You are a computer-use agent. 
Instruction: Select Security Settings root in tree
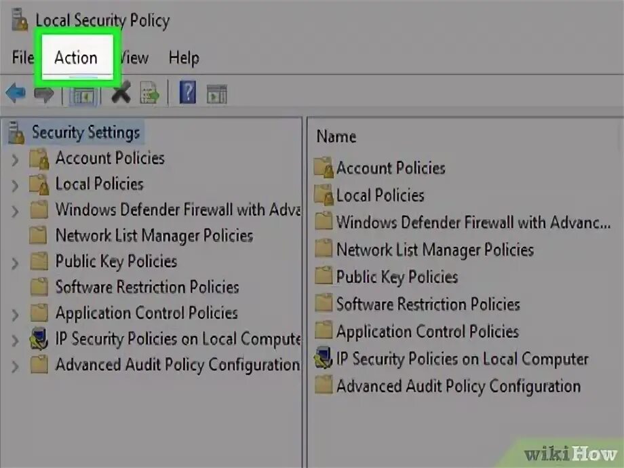coord(86,132)
